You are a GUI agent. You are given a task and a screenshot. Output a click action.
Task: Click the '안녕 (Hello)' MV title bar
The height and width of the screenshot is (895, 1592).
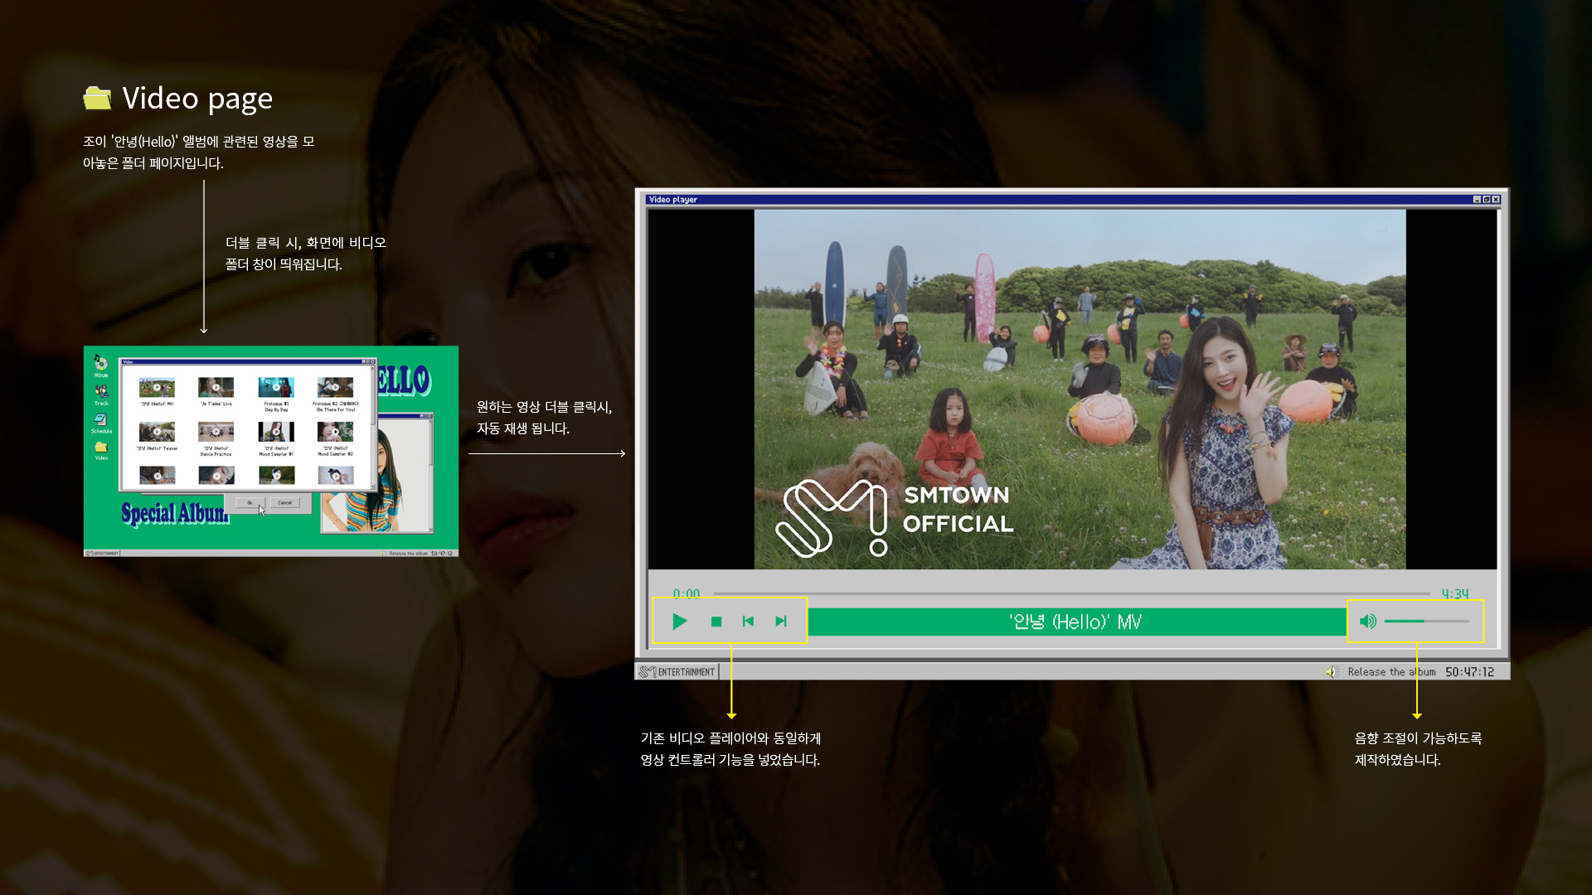click(x=1076, y=622)
